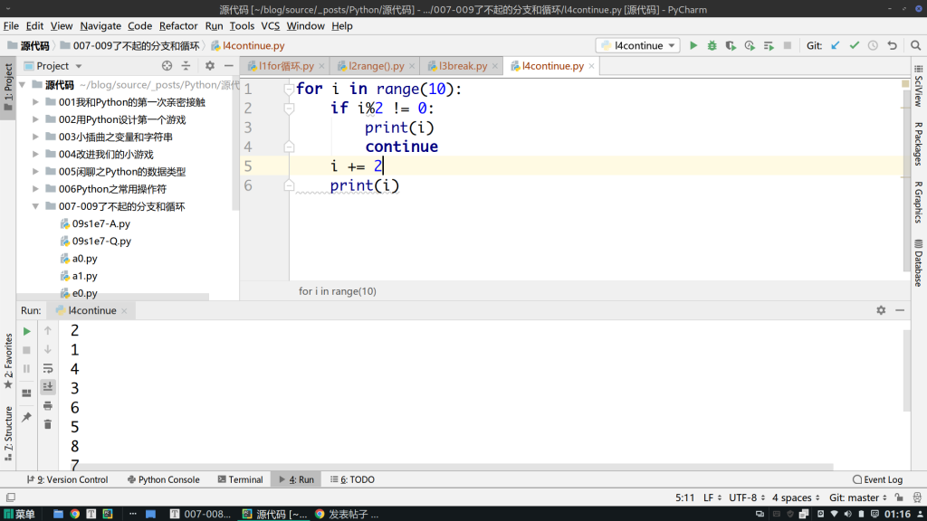Viewport: 927px width, 521px height.
Task: Collapse the 源代码 root folder
Action: pos(23,85)
